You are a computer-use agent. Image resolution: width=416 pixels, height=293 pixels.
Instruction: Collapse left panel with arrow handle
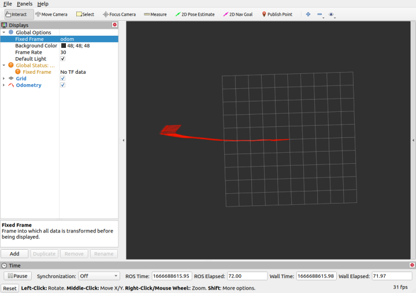[x=124, y=140]
